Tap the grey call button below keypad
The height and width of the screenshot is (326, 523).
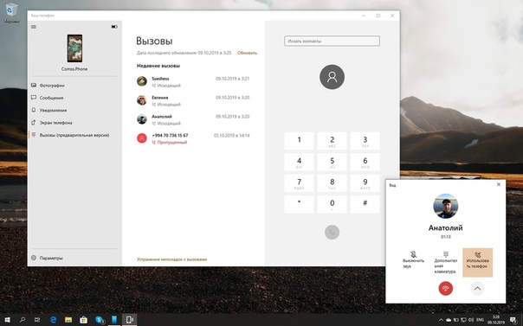[332, 232]
